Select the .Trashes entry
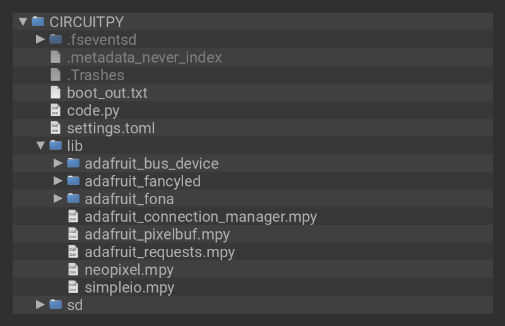 pyautogui.click(x=95, y=75)
